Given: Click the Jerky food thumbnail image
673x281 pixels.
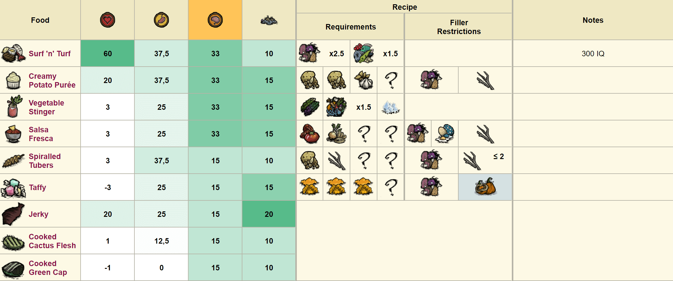Looking at the screenshot, I should pyautogui.click(x=13, y=214).
